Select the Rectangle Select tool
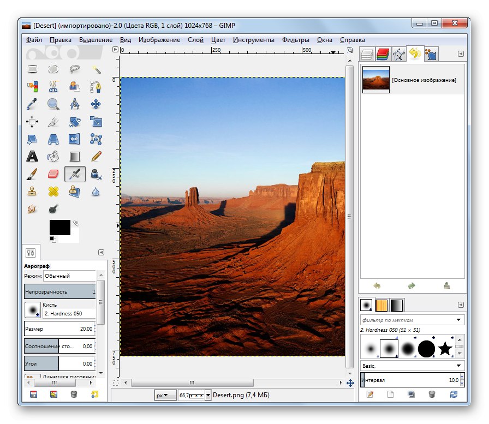 pyautogui.click(x=32, y=69)
